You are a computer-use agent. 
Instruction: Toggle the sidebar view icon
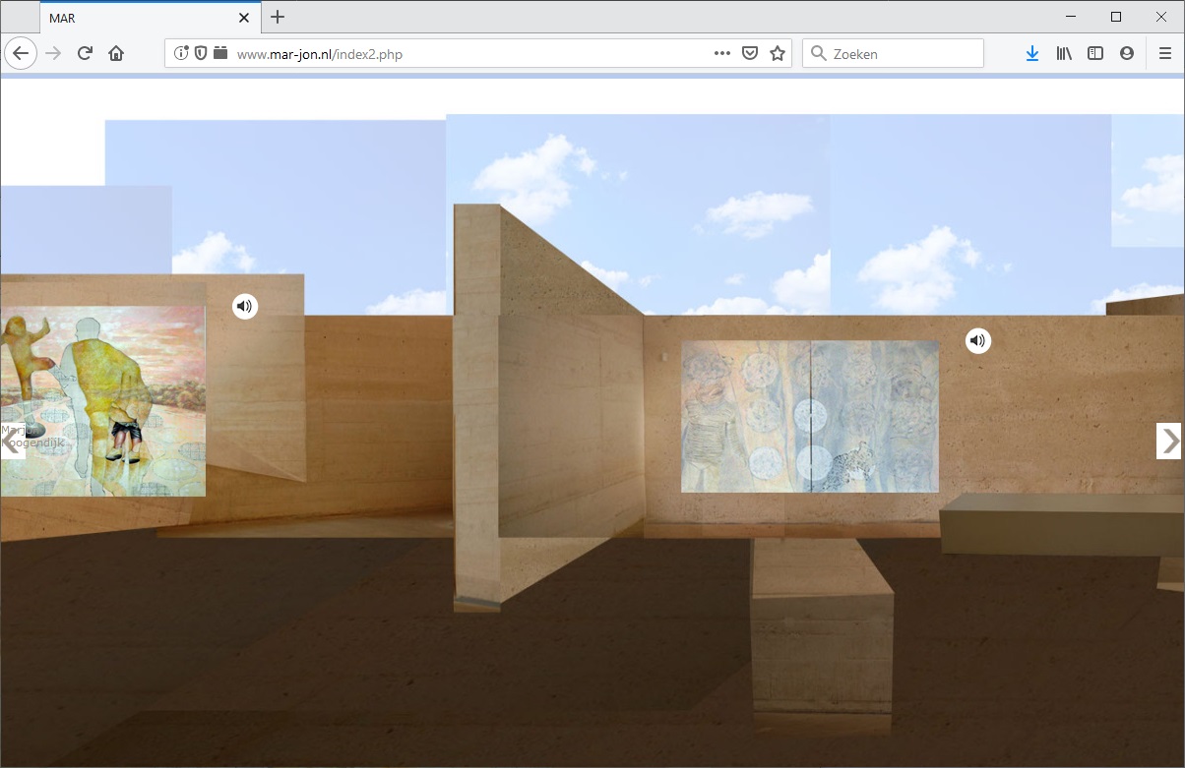pos(1095,54)
